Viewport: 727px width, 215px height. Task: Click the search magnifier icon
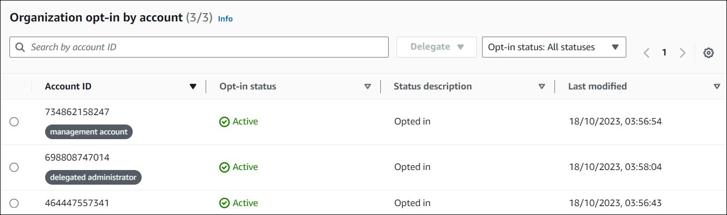20,47
